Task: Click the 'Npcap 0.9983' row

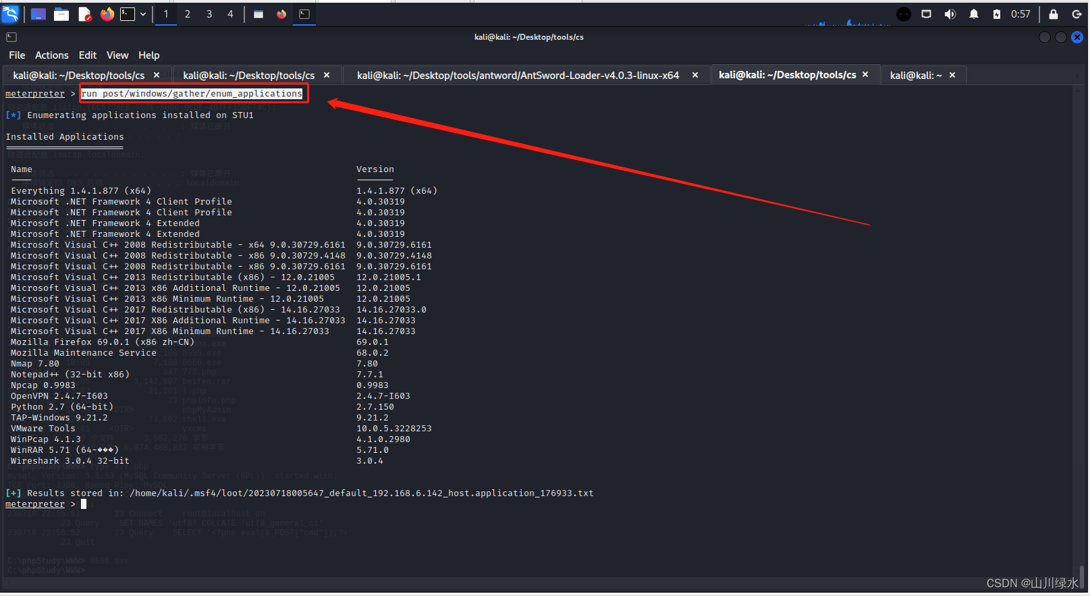Action: [x=200, y=385]
